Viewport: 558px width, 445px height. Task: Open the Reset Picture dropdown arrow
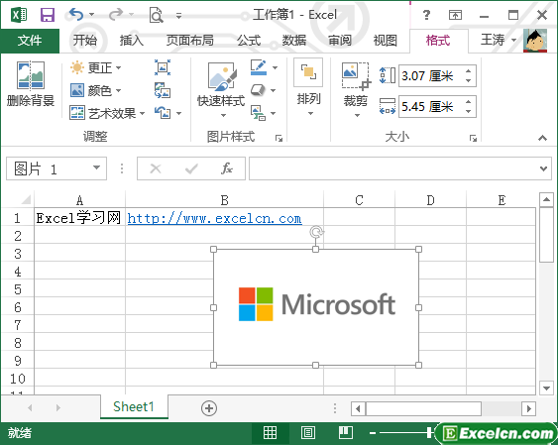[x=178, y=113]
